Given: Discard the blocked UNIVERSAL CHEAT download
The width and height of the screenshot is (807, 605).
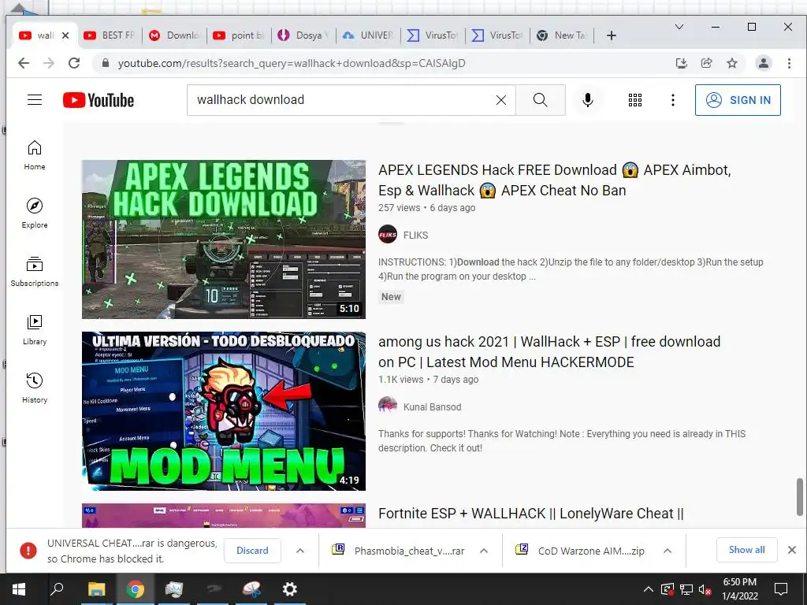Looking at the screenshot, I should pos(252,551).
